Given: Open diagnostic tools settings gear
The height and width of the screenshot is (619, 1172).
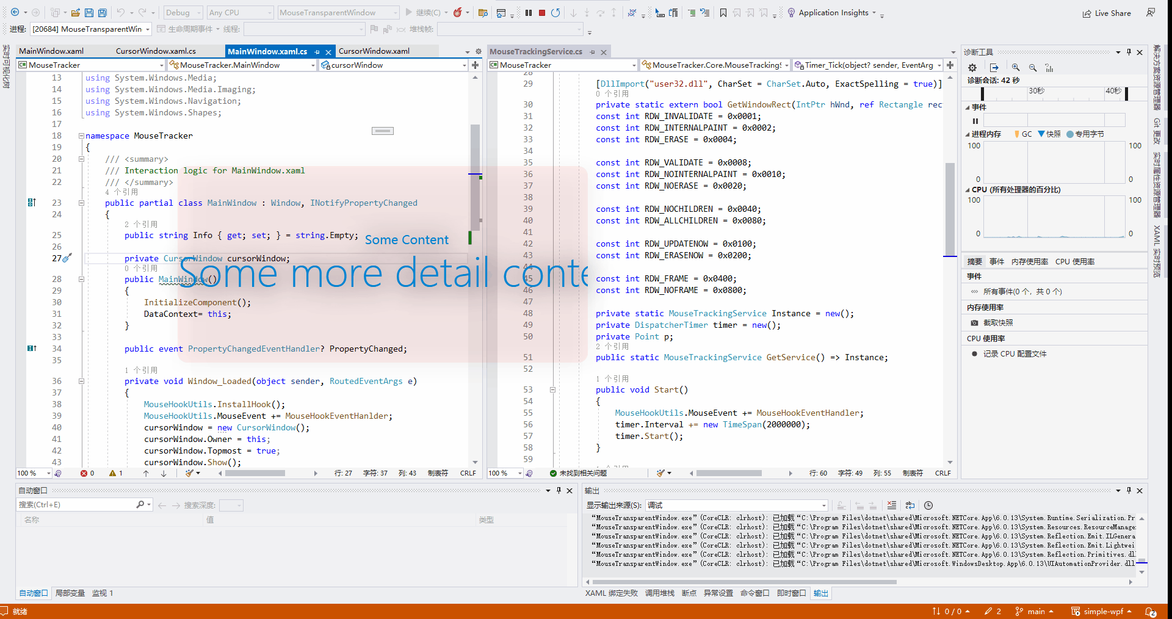Looking at the screenshot, I should coord(972,68).
